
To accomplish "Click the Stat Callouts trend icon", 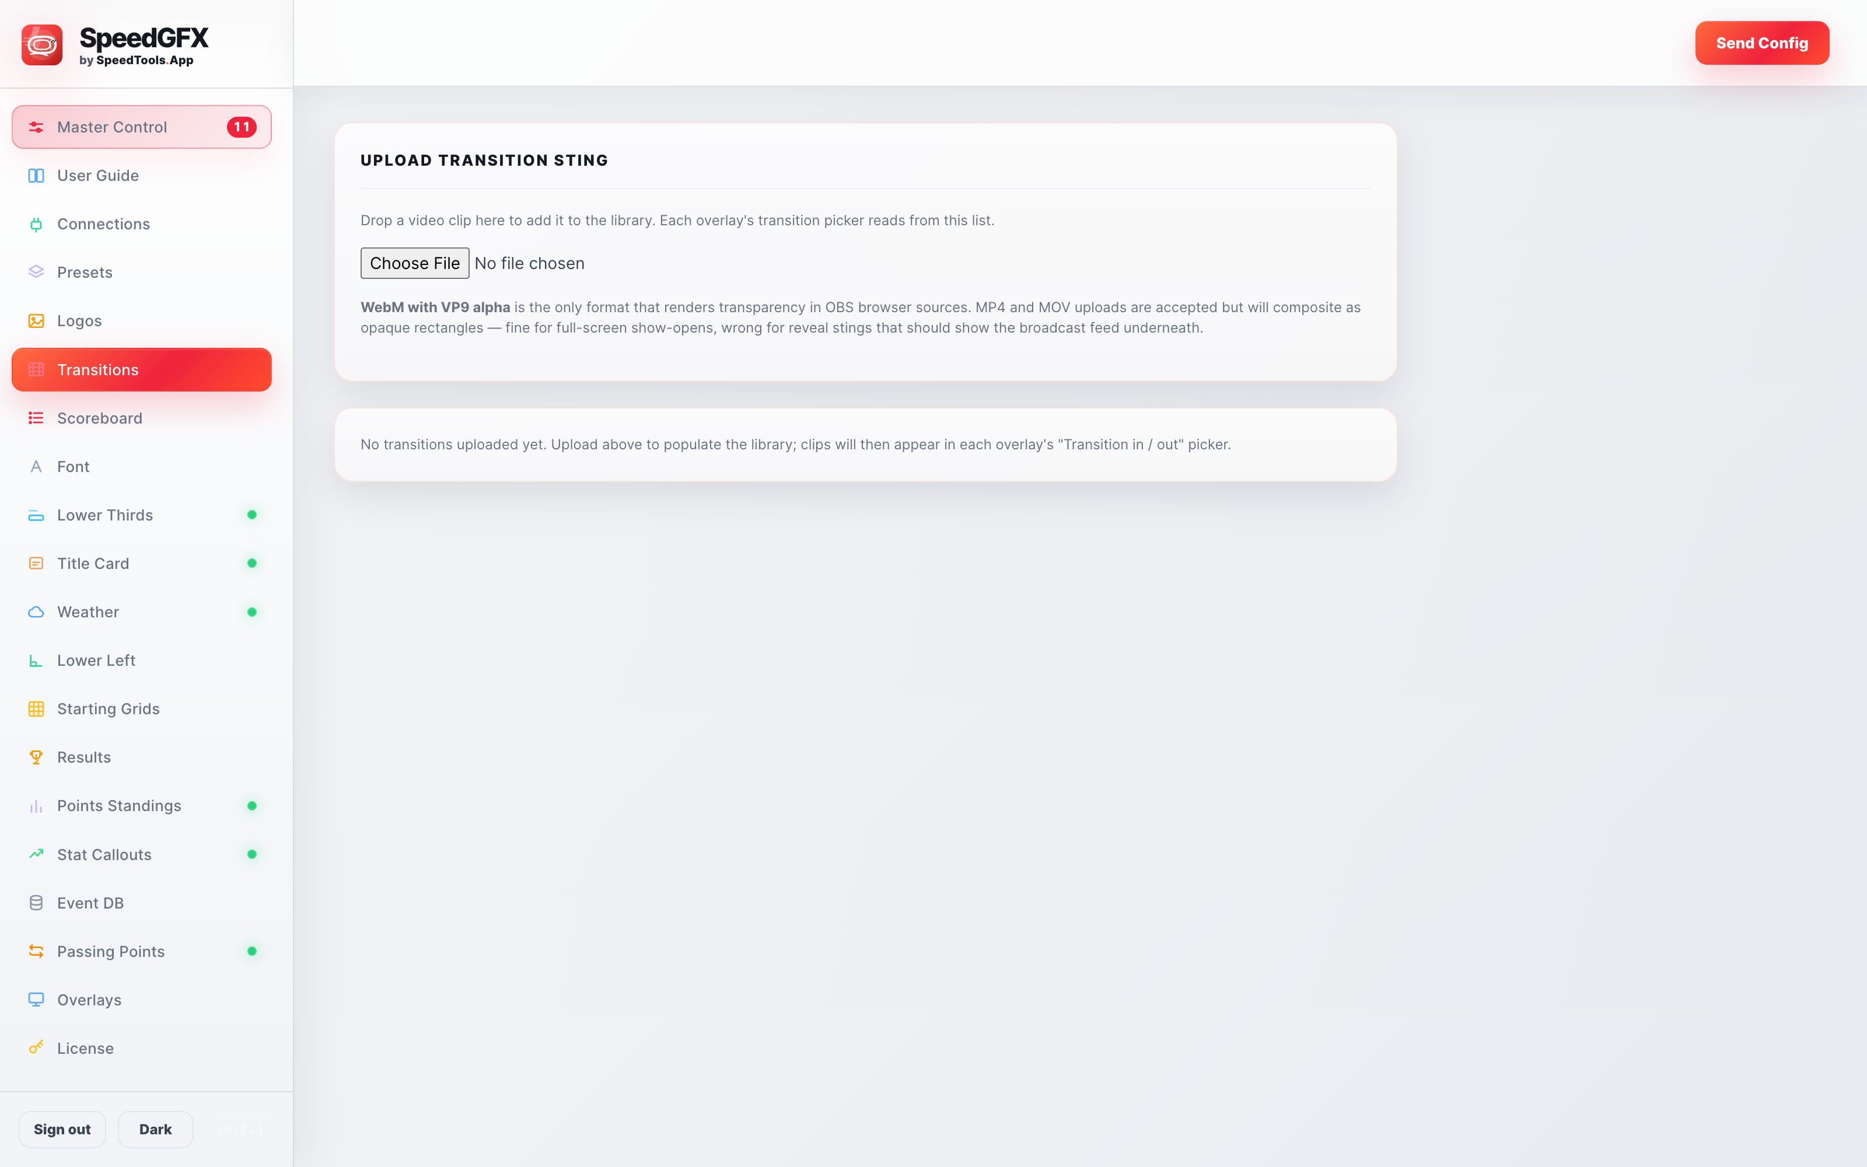I will 36,854.
